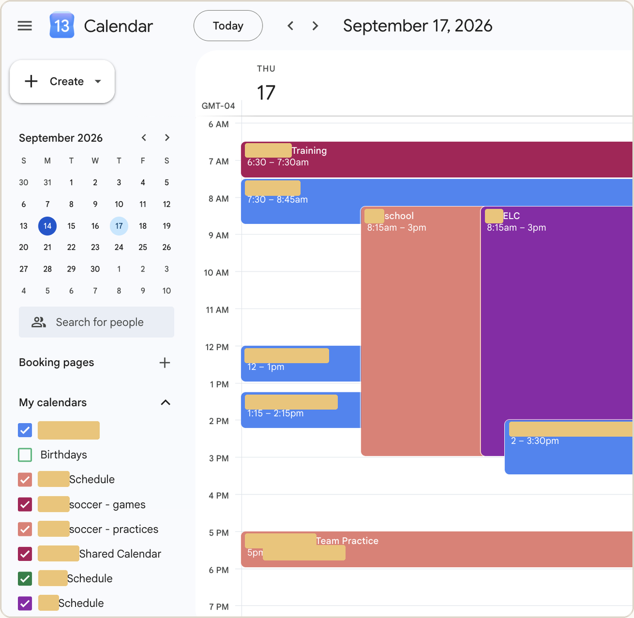
Task: Open the Training event at 6:30am
Action: pos(436,160)
